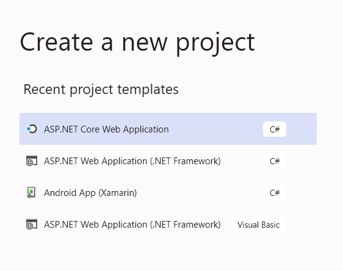Image resolution: width=343 pixels, height=271 pixels.
Task: Click the word Core in the highlighted template
Action: [90, 129]
